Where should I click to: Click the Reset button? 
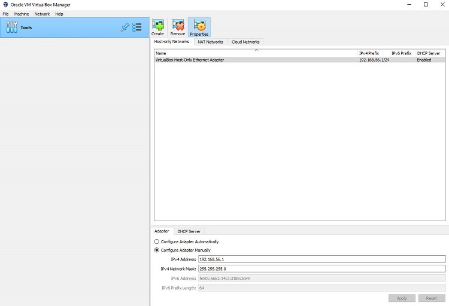(432, 298)
